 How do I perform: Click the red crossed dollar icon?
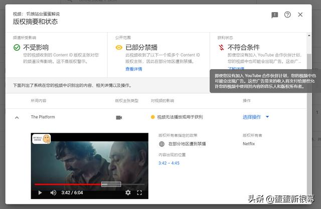[x=221, y=48]
